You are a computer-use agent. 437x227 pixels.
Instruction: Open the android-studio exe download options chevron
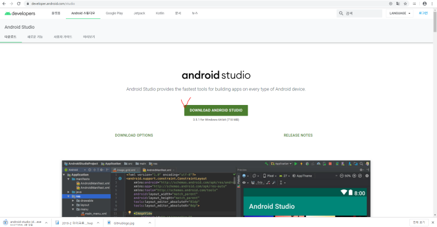pyautogui.click(x=46, y=222)
